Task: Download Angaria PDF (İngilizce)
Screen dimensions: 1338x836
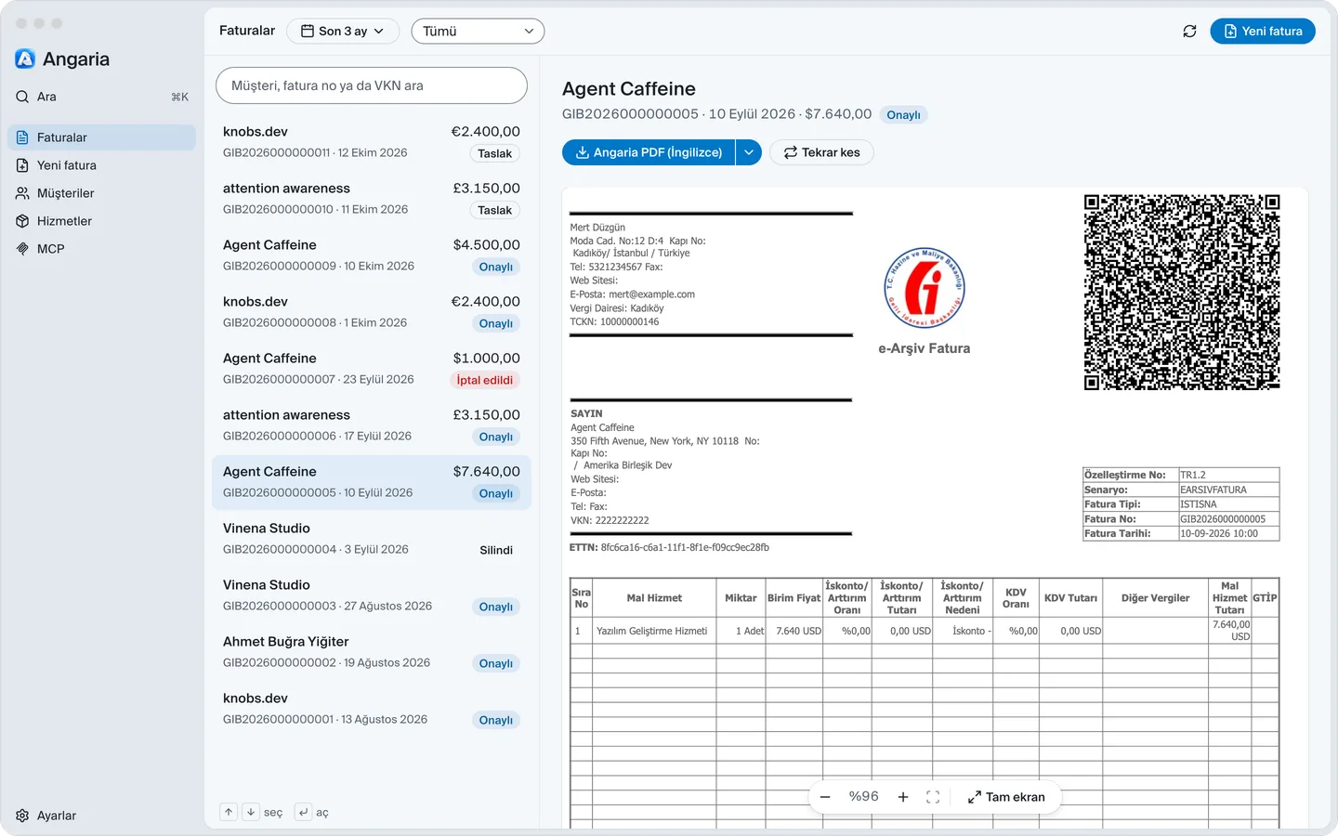Action: point(649,152)
